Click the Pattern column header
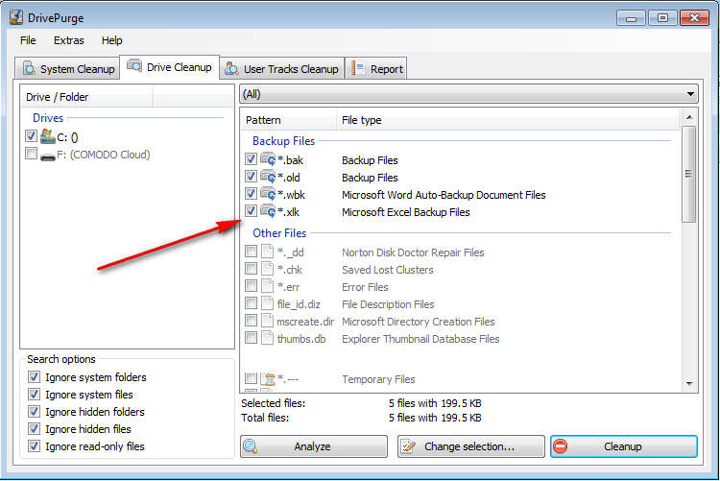 pyautogui.click(x=288, y=120)
